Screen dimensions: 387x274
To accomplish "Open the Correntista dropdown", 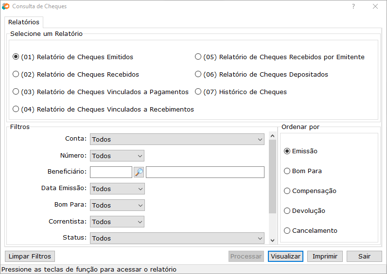I will pyautogui.click(x=117, y=222).
